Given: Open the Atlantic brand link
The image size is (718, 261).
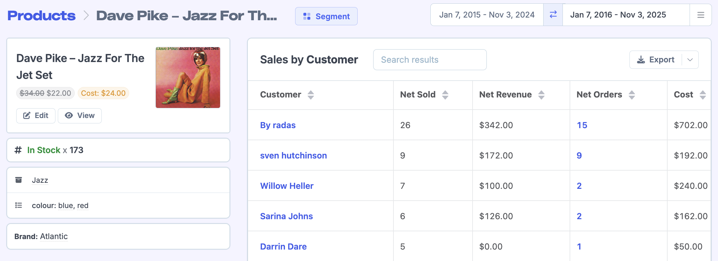Looking at the screenshot, I should click(54, 236).
